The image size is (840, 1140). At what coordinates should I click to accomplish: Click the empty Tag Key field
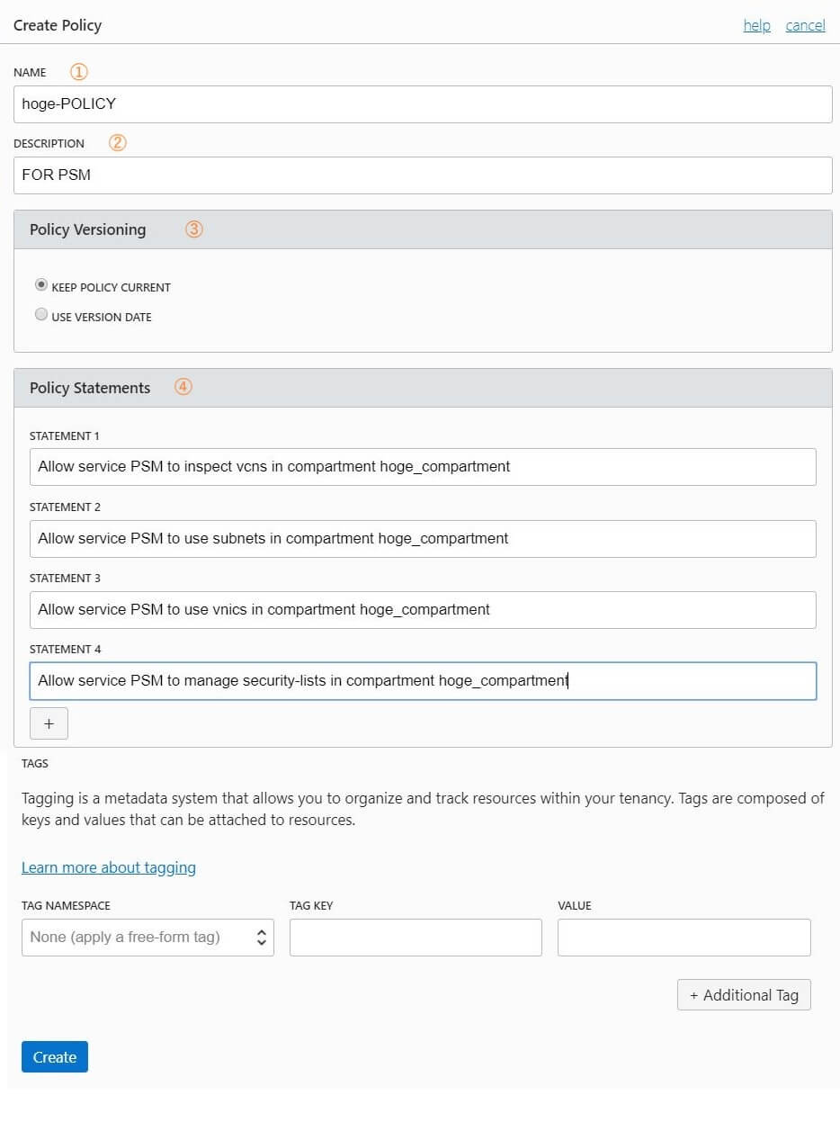tap(416, 937)
